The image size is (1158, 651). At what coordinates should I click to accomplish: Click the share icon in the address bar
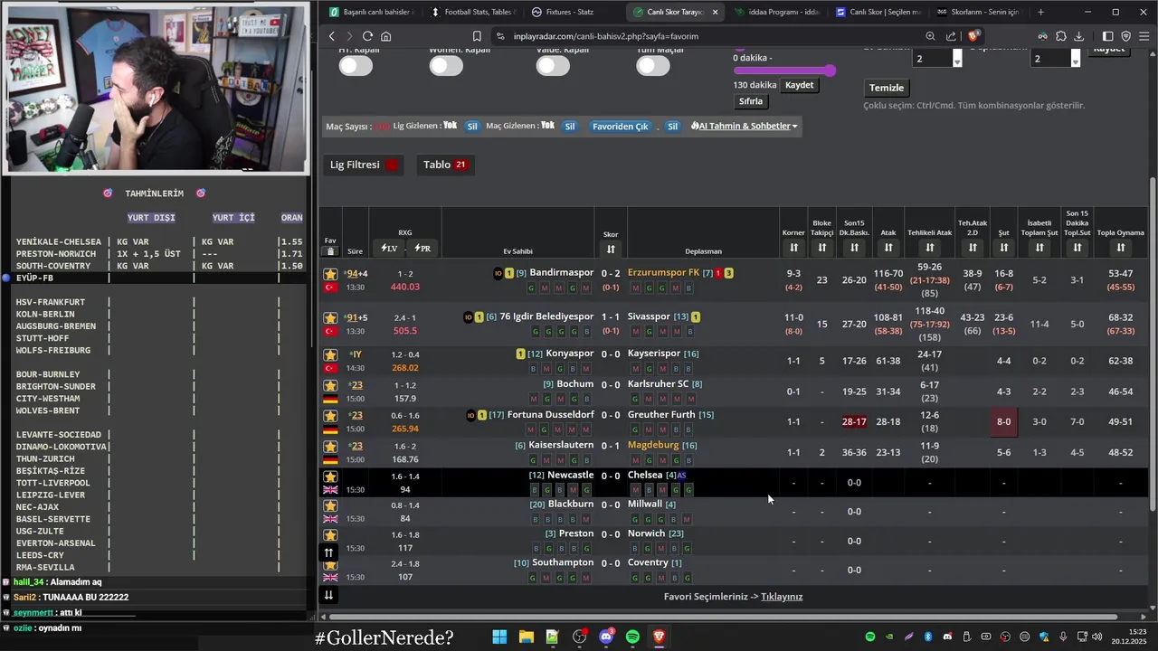[951, 36]
